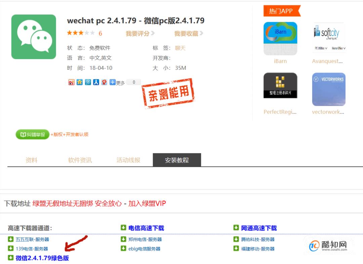Share to Renren icon

(x=96, y=82)
